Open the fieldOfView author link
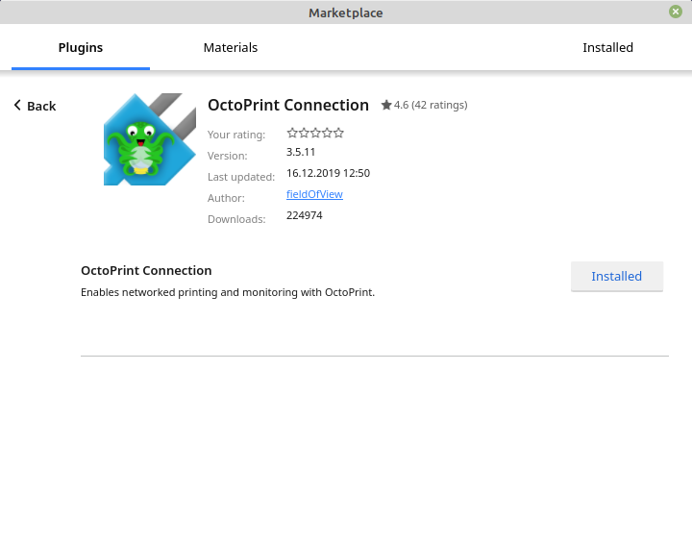Image resolution: width=692 pixels, height=543 pixels. pos(314,194)
